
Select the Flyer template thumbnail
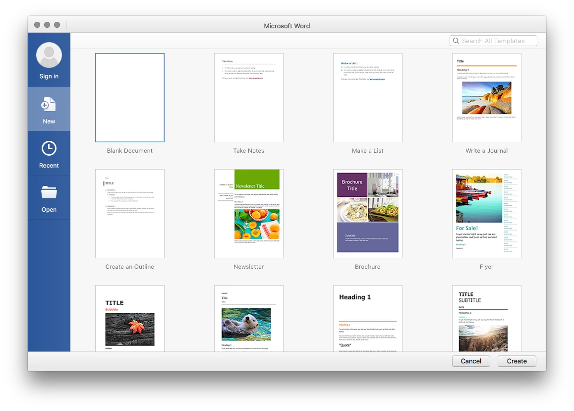click(486, 213)
